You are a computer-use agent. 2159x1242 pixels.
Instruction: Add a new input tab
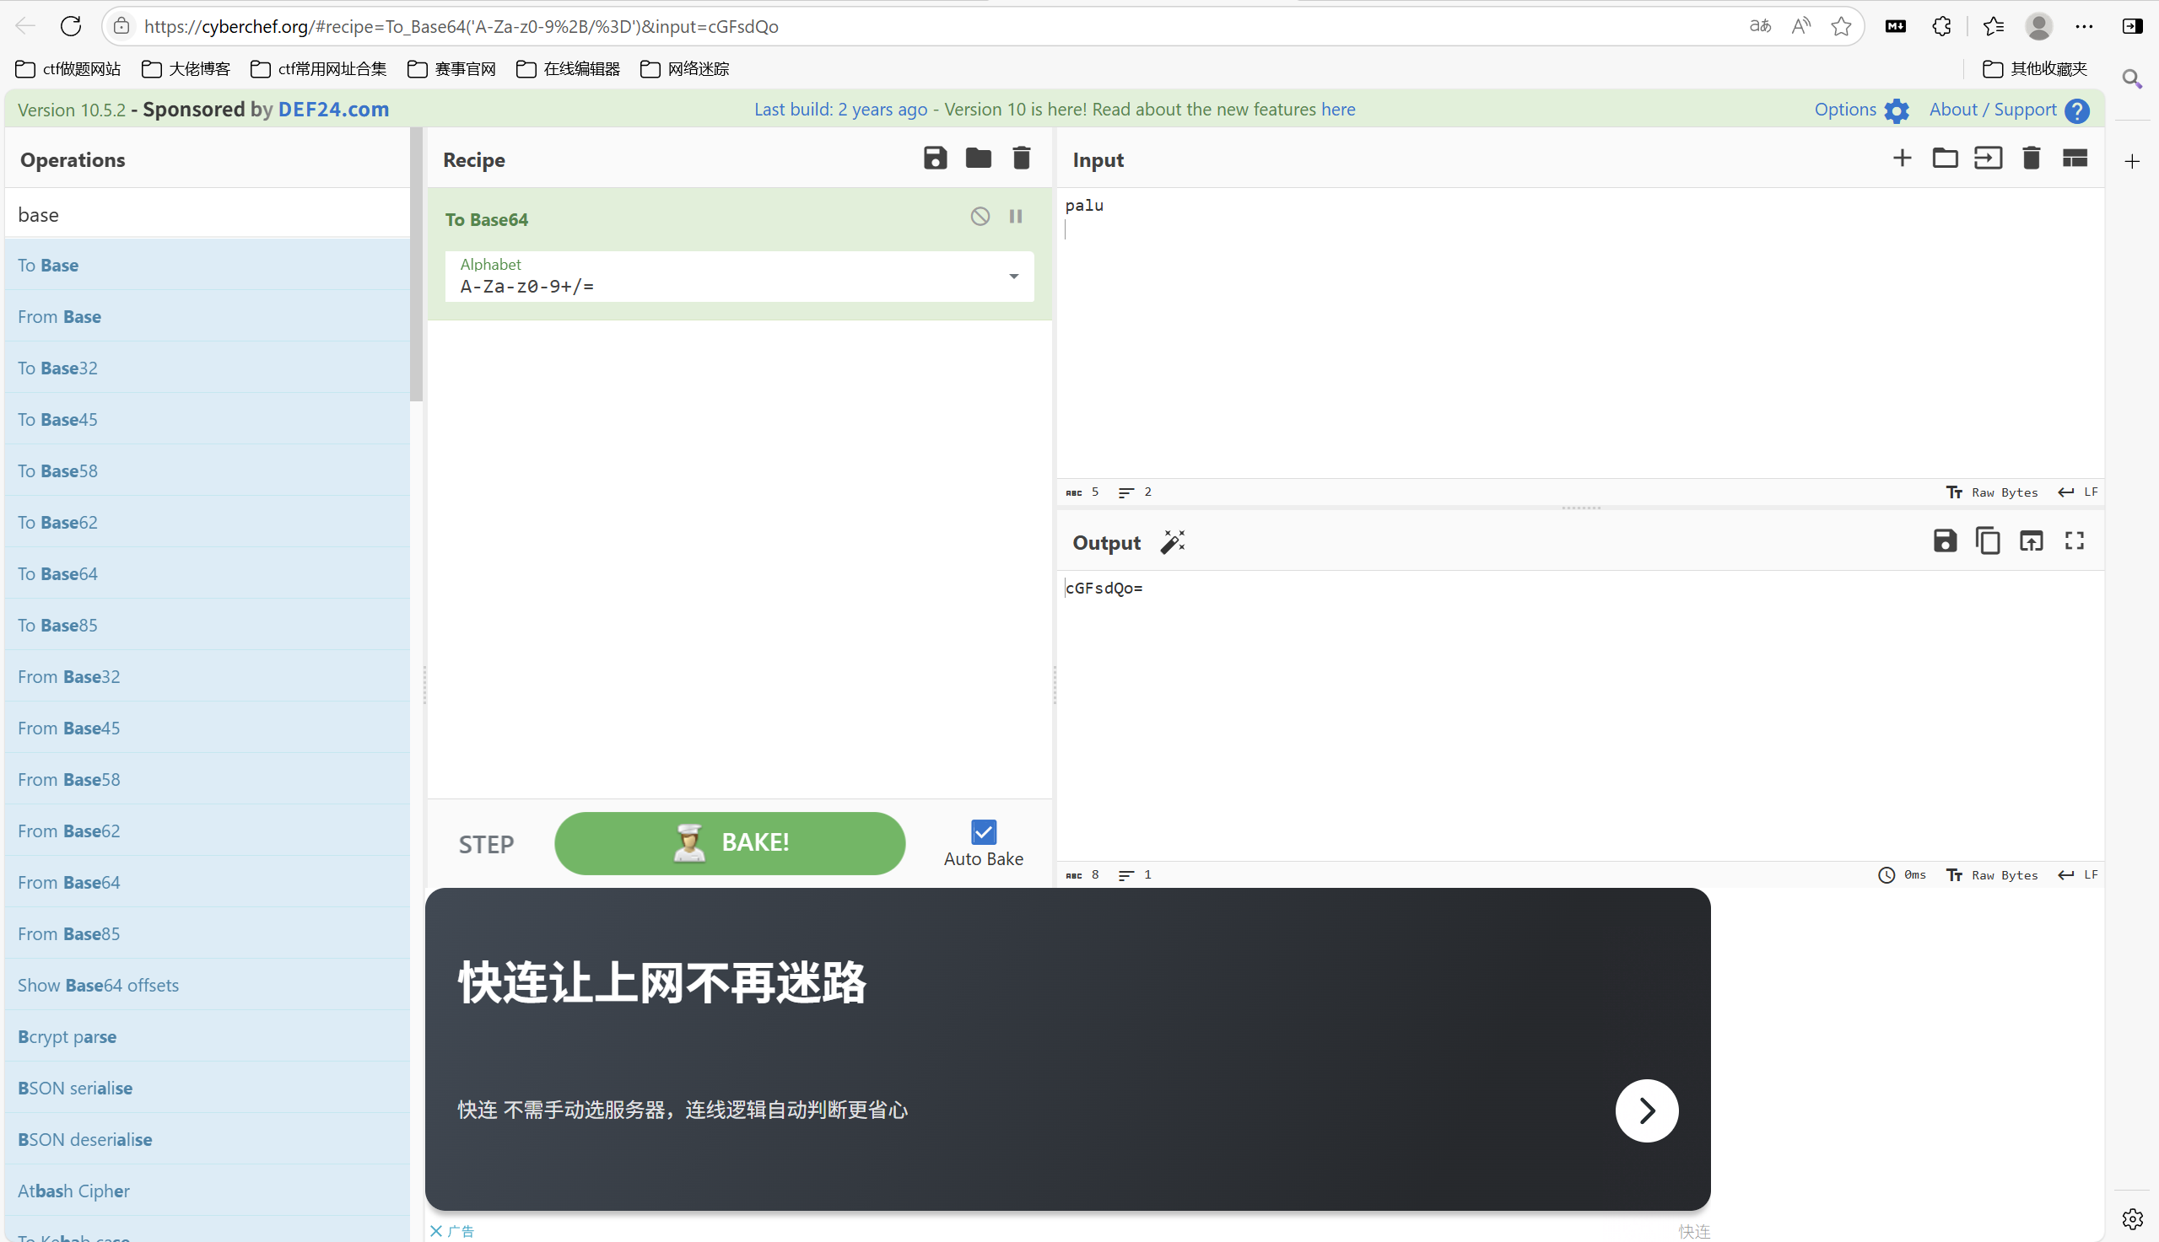pyautogui.click(x=1903, y=159)
